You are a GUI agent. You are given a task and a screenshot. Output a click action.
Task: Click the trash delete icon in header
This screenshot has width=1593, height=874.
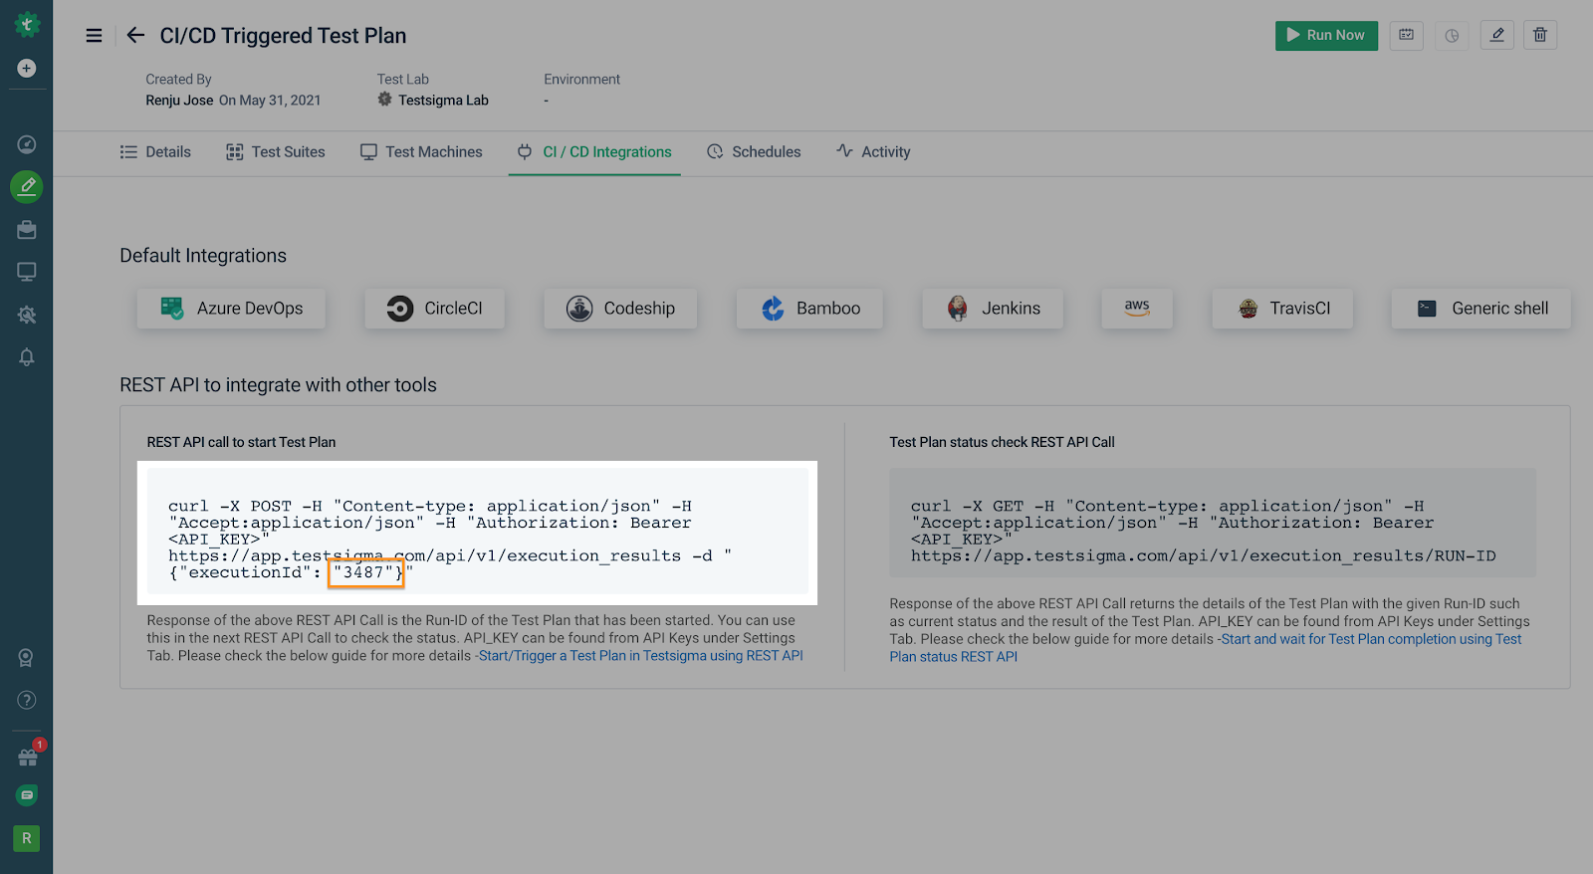(1540, 35)
